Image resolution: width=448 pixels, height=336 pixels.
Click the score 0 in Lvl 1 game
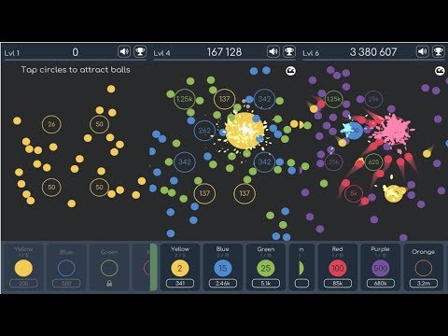pyautogui.click(x=76, y=52)
